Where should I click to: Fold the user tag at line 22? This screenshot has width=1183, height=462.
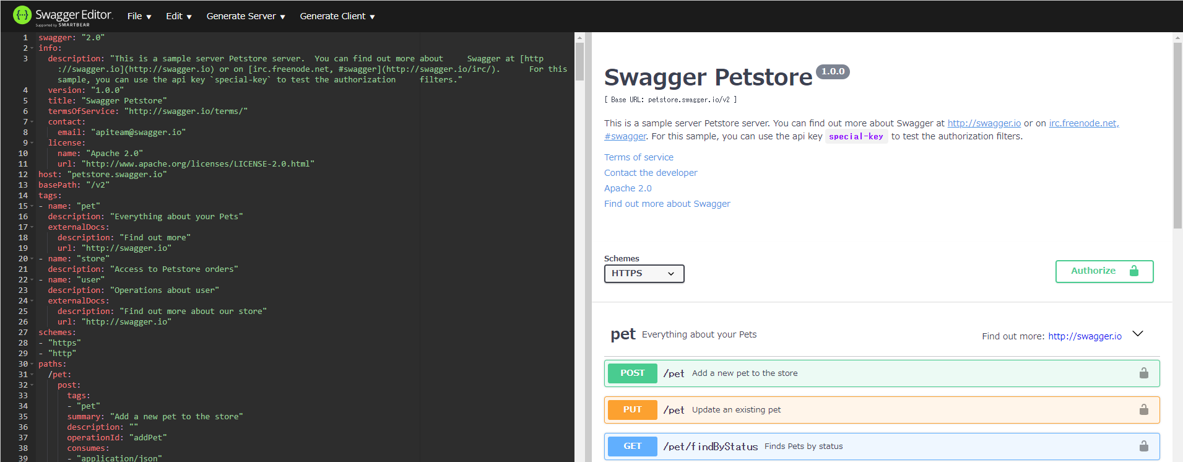(x=32, y=279)
